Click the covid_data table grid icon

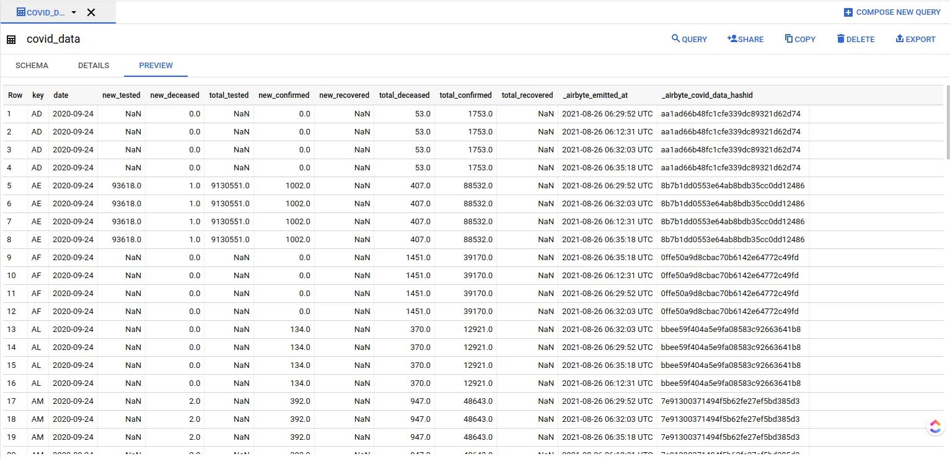[11, 40]
